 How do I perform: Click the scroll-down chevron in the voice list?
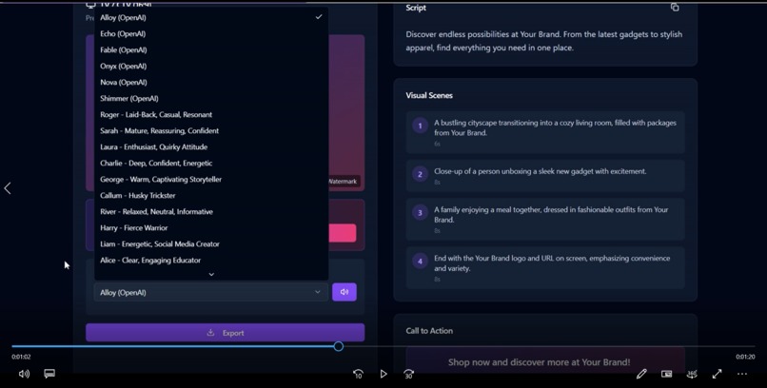211,275
